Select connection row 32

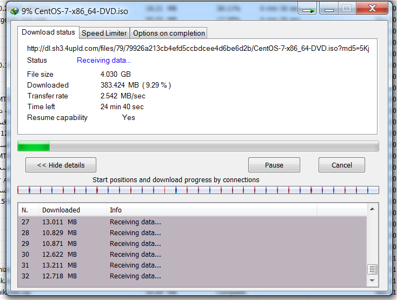click(193, 276)
